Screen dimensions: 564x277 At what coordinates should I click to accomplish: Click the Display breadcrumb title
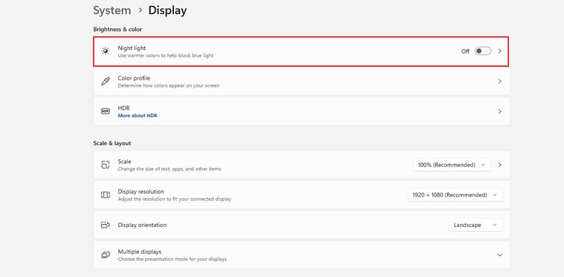tap(168, 11)
